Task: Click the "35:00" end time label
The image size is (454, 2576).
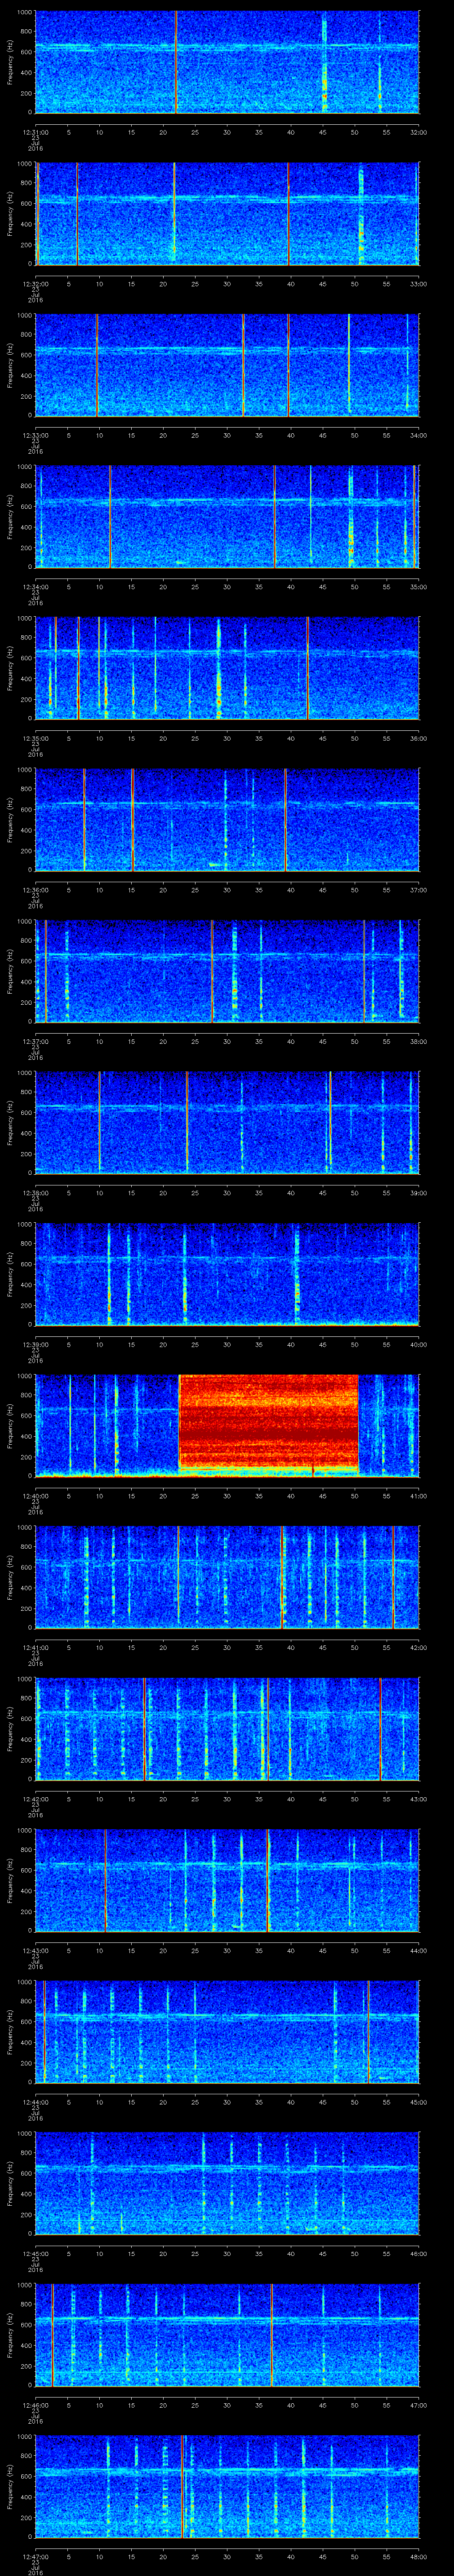Action: (x=418, y=586)
